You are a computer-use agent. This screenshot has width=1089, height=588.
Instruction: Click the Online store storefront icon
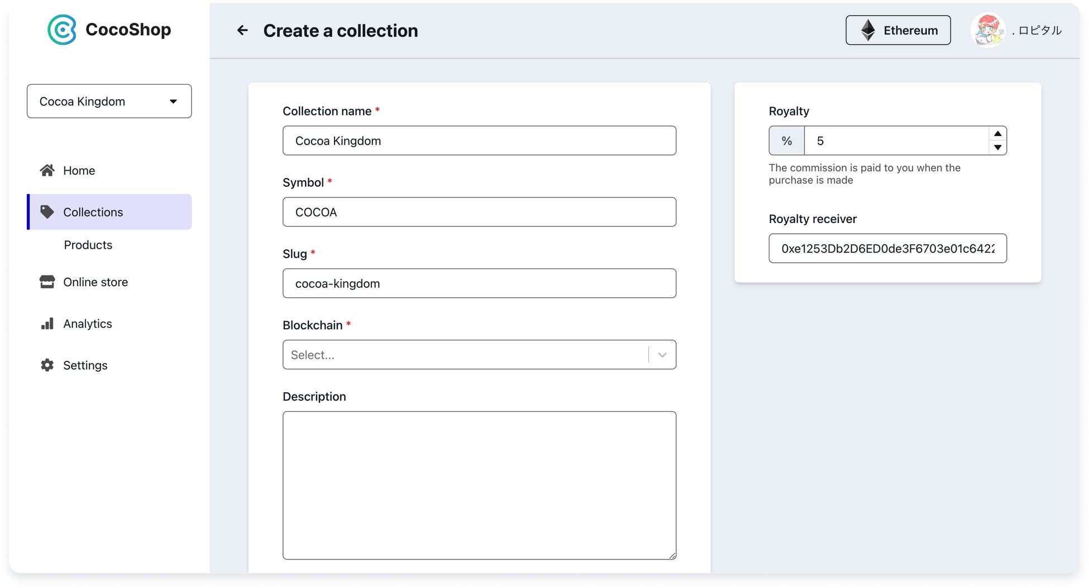click(x=47, y=282)
